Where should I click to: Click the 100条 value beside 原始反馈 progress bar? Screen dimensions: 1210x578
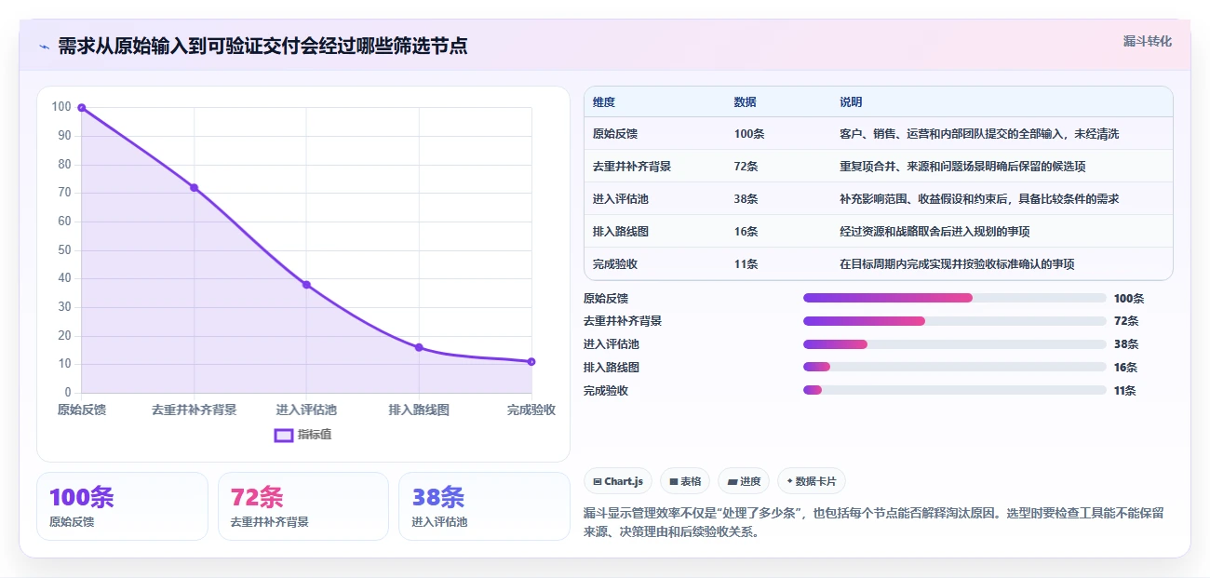[1129, 299]
